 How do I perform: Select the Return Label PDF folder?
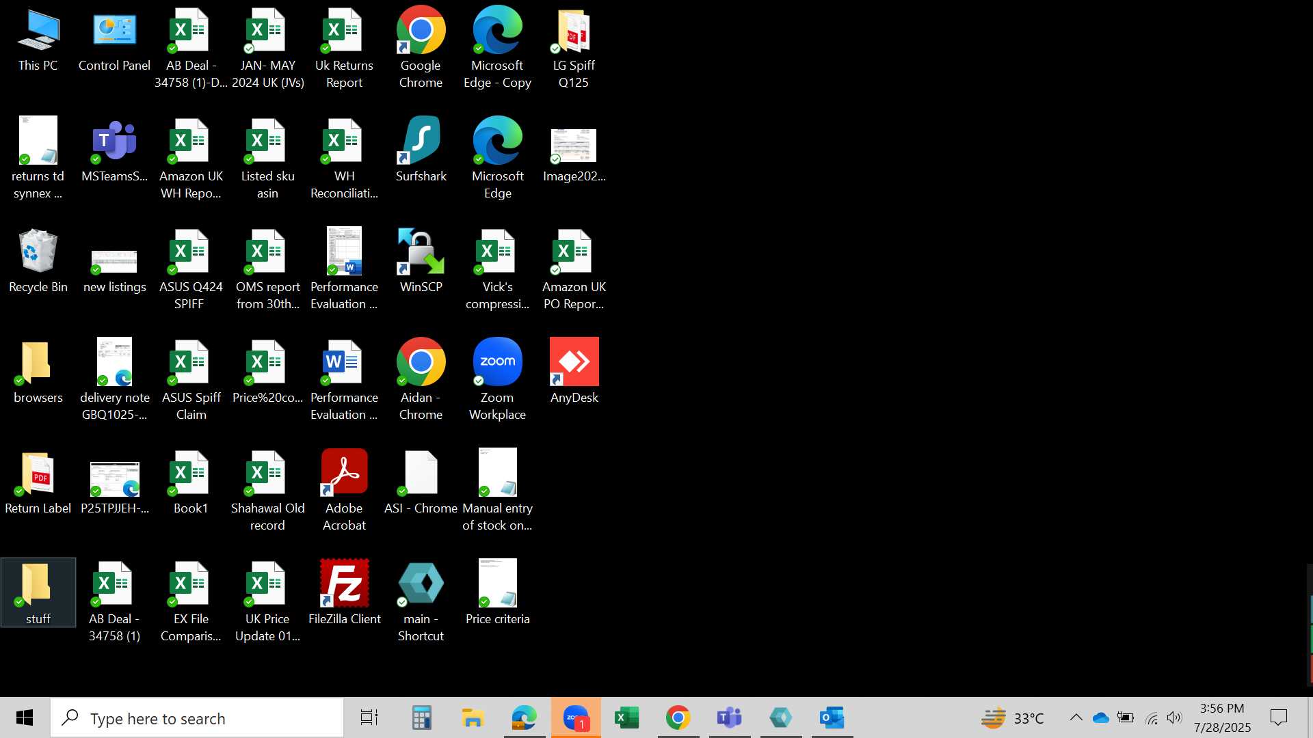[38, 482]
